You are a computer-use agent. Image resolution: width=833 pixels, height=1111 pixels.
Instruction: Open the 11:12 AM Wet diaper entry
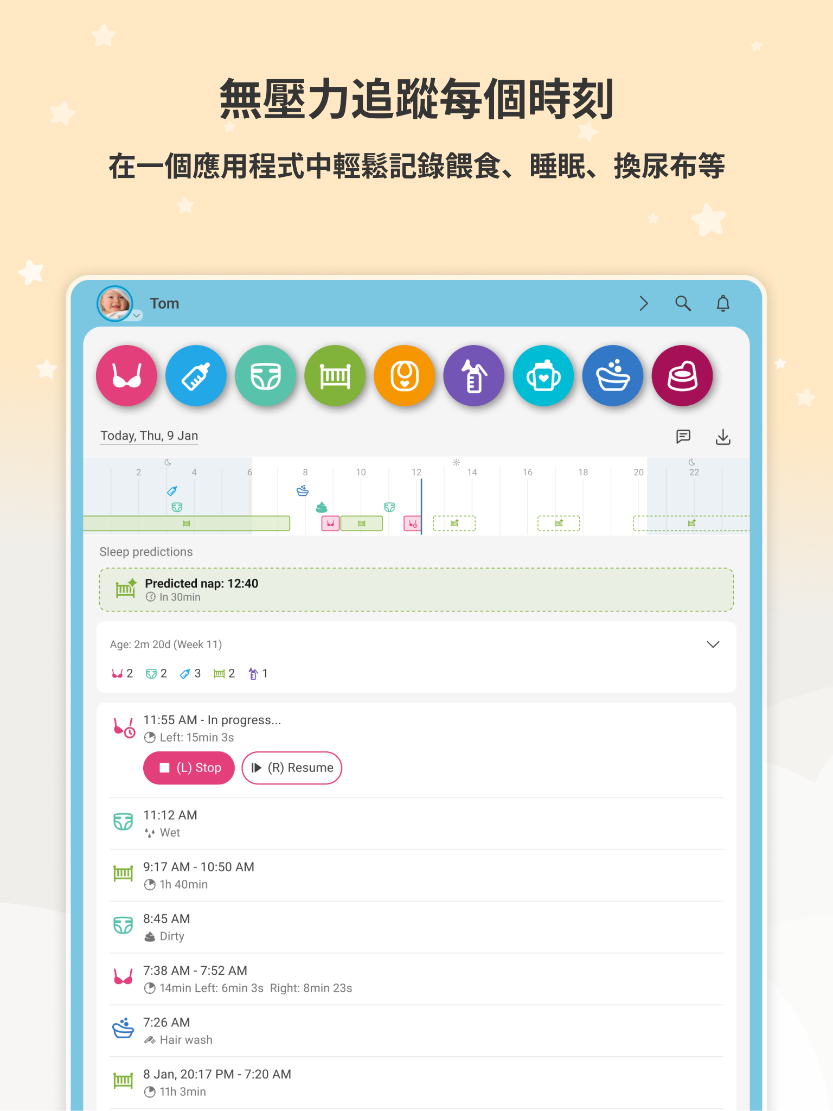[416, 823]
